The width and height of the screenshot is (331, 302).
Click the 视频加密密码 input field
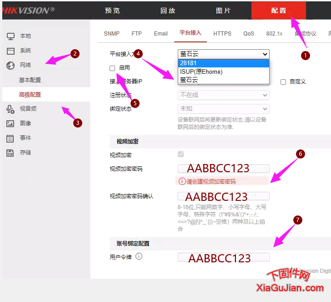224,169
